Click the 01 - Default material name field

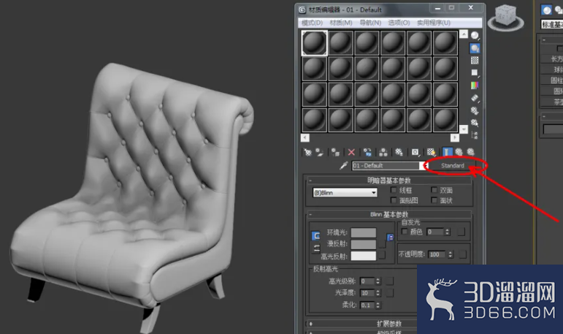tap(386, 165)
